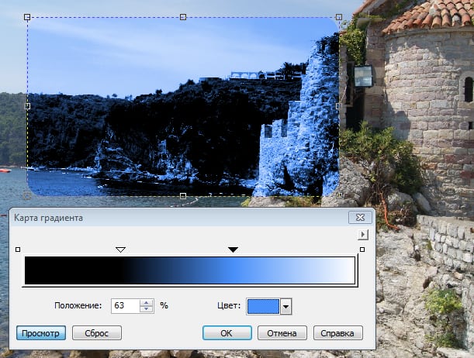Expand the Цвет color picker dropdown arrow
The height and width of the screenshot is (358, 474).
click(285, 306)
